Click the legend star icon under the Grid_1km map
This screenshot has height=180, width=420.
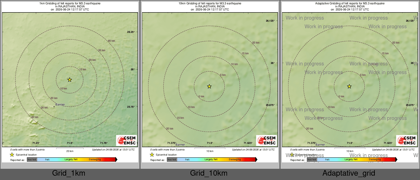coord(12,155)
